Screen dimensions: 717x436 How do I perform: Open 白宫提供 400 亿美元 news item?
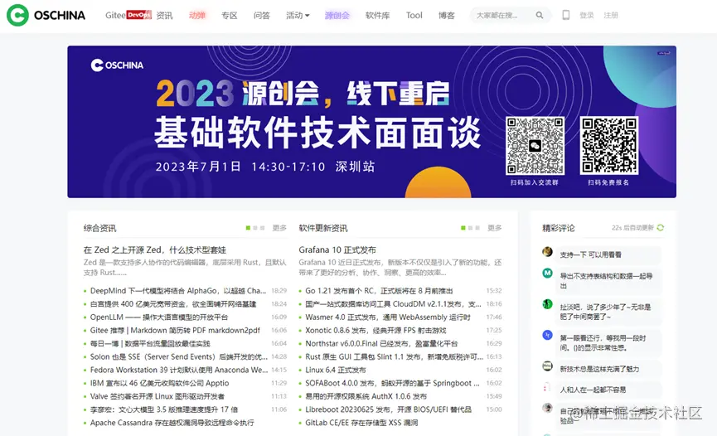pos(173,303)
